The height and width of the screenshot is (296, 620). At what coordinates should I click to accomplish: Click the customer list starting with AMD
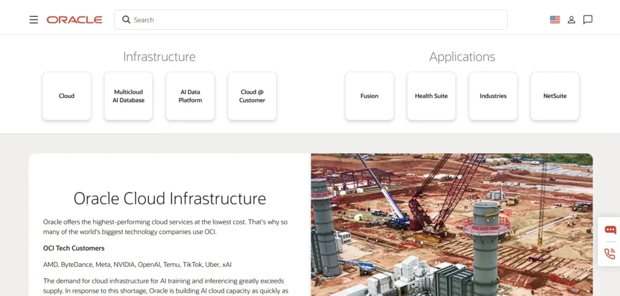[x=137, y=265]
